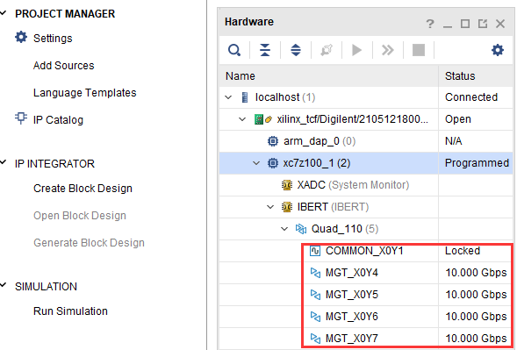Sort by the Status column header
This screenshot has width=517, height=350.
point(476,76)
